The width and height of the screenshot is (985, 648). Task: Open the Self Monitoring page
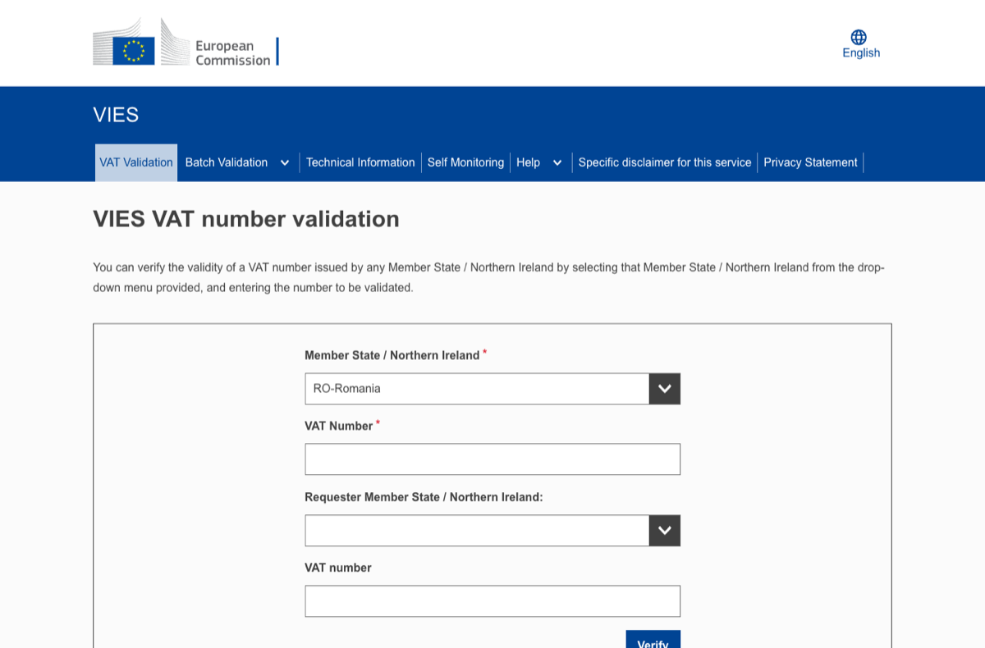click(x=465, y=162)
